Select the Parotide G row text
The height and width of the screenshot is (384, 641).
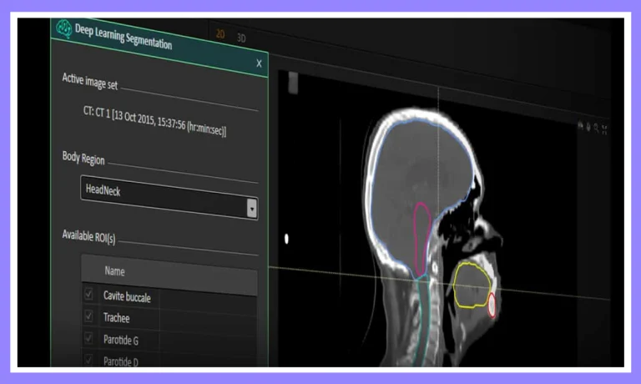click(x=121, y=340)
